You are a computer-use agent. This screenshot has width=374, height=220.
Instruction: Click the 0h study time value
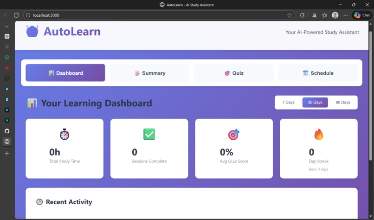click(55, 152)
